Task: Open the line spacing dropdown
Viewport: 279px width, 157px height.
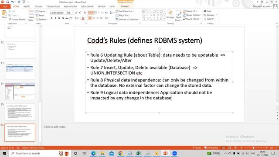Action: point(112,13)
